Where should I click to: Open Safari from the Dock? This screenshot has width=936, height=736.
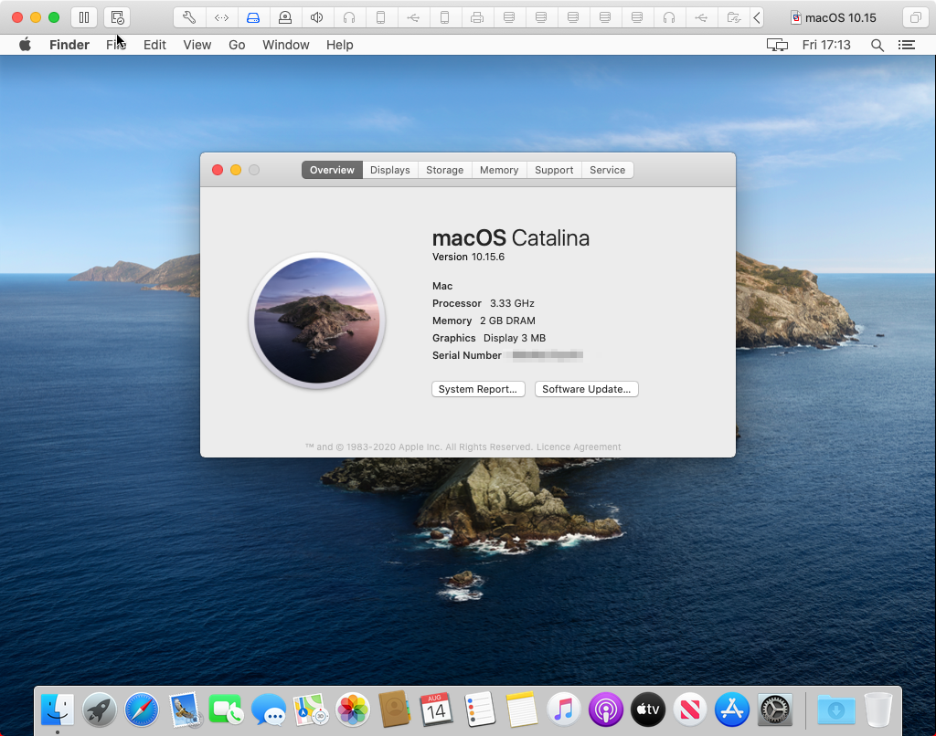pos(142,710)
